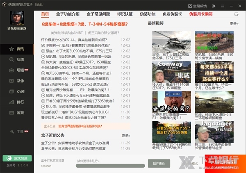246x173 pixels.
Task: Open link 美弹鼓装填8金AMBT
Action: (67, 33)
